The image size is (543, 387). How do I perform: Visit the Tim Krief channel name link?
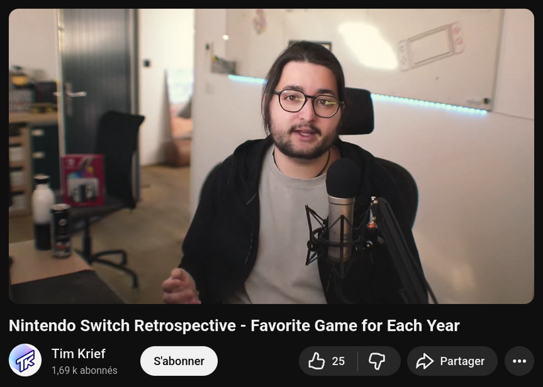click(78, 353)
